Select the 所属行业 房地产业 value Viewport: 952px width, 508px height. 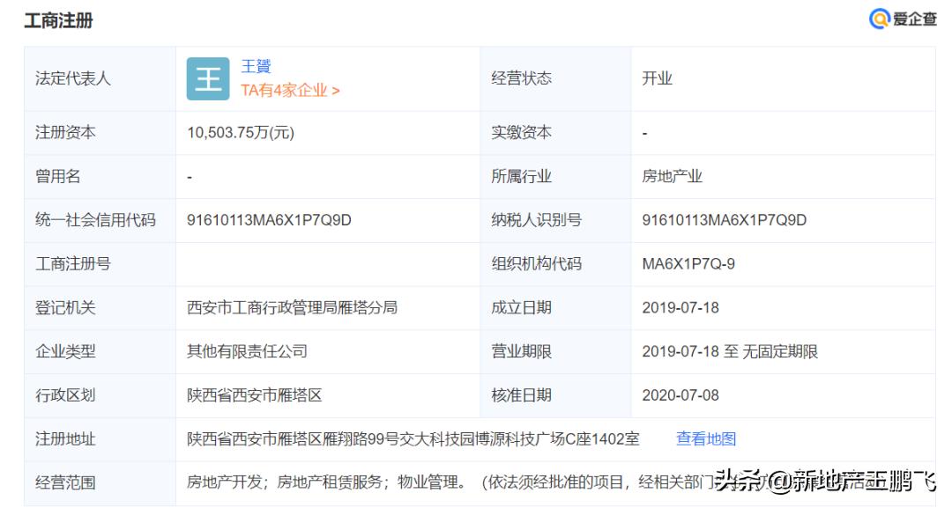tap(672, 176)
